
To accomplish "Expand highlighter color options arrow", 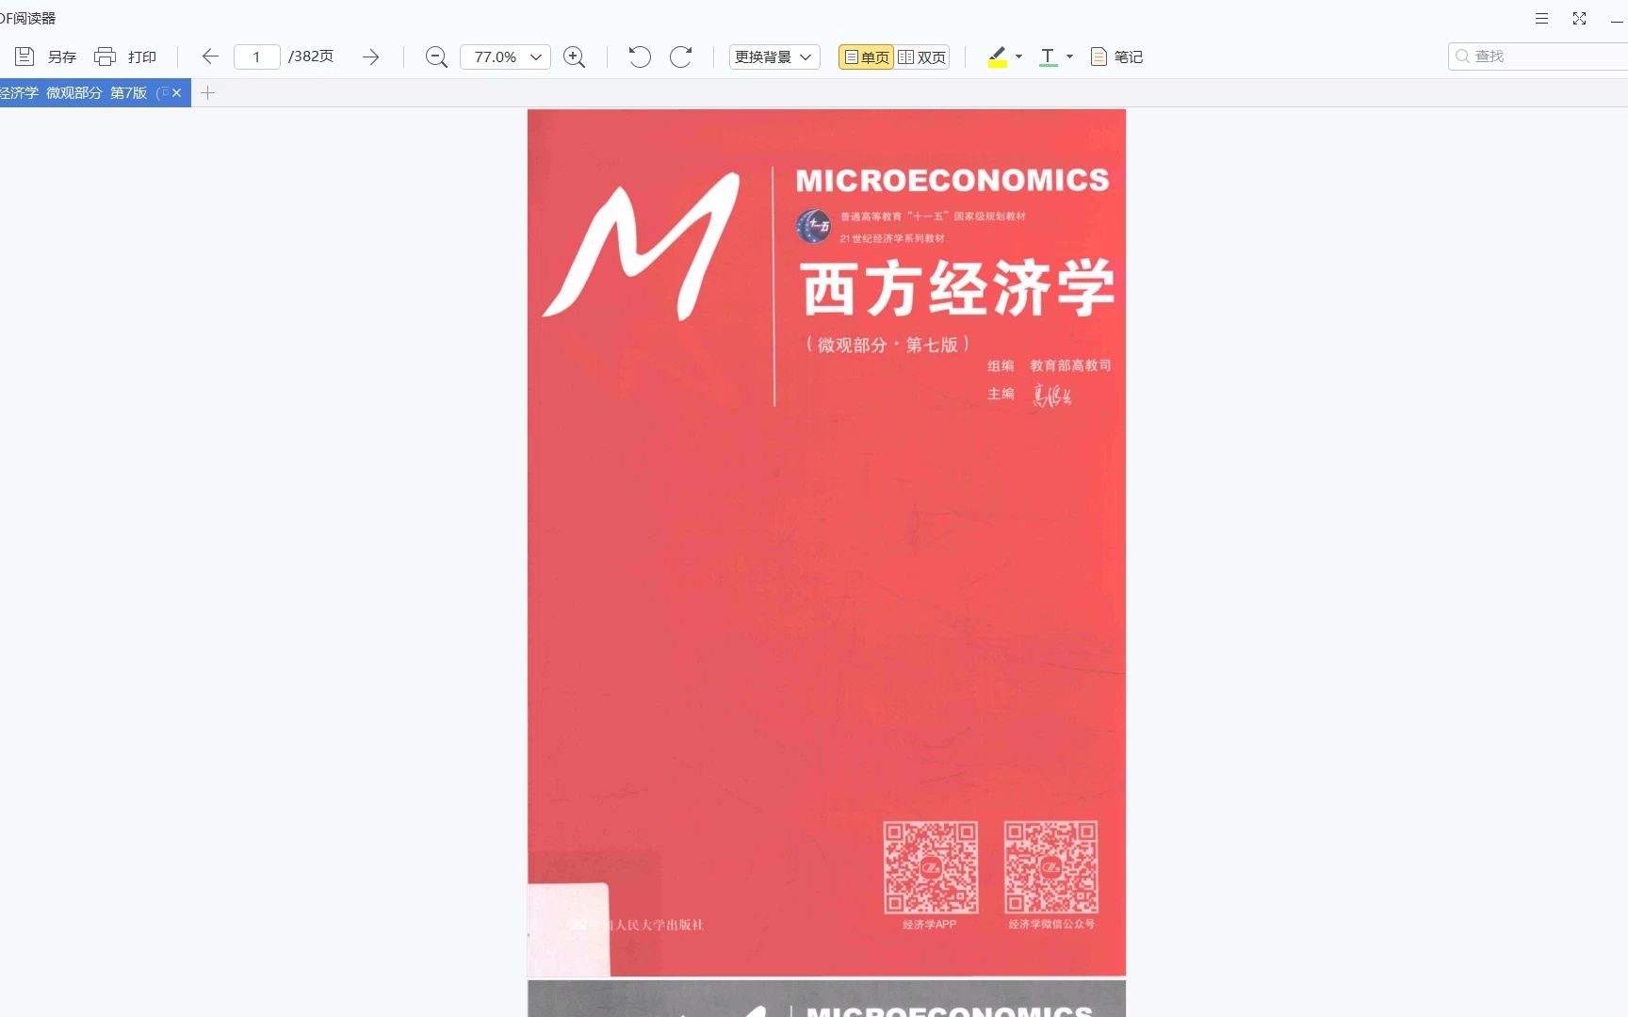I will [1018, 56].
